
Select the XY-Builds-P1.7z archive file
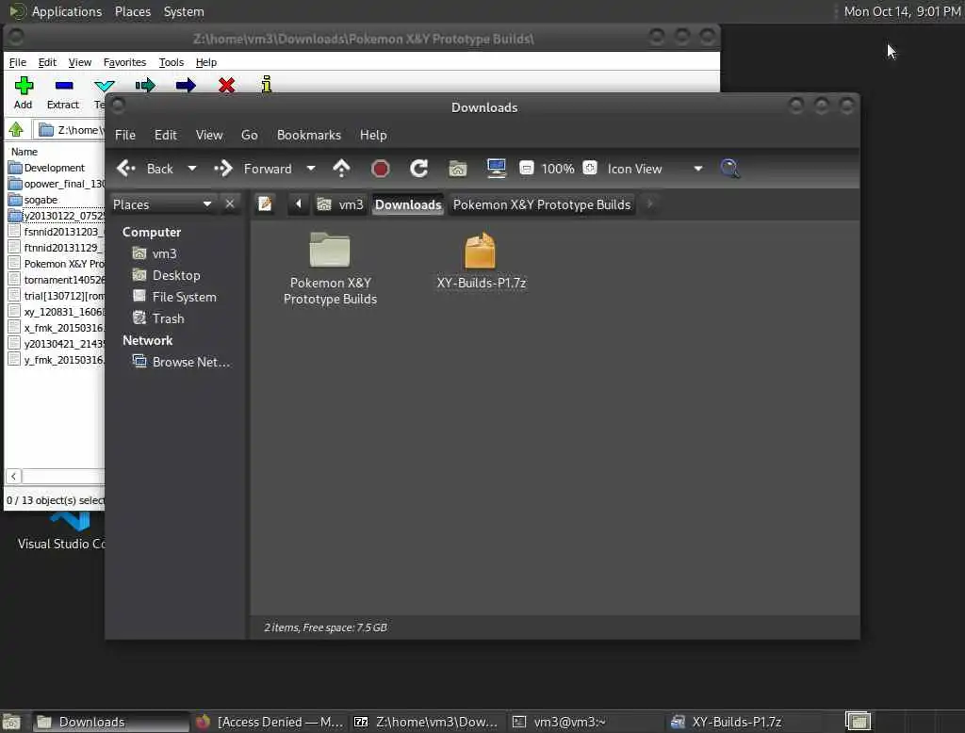click(x=481, y=260)
